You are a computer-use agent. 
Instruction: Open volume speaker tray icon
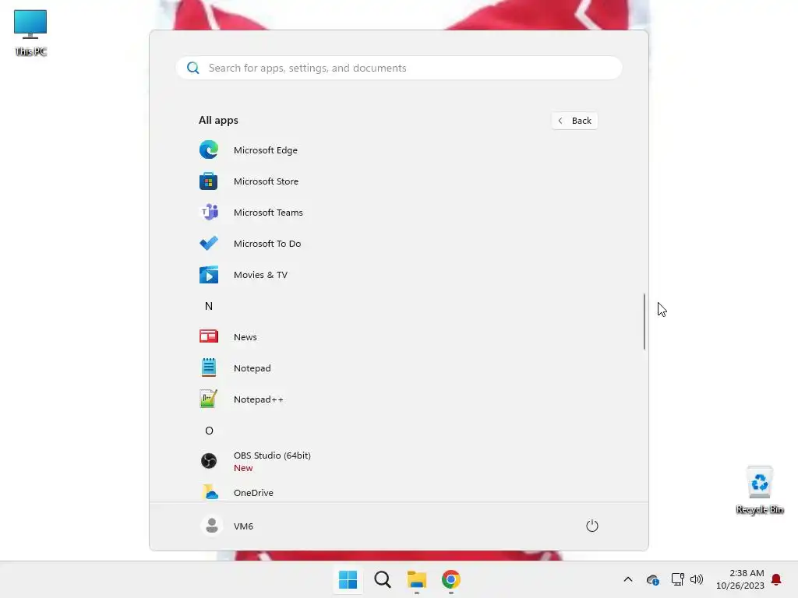[697, 579]
